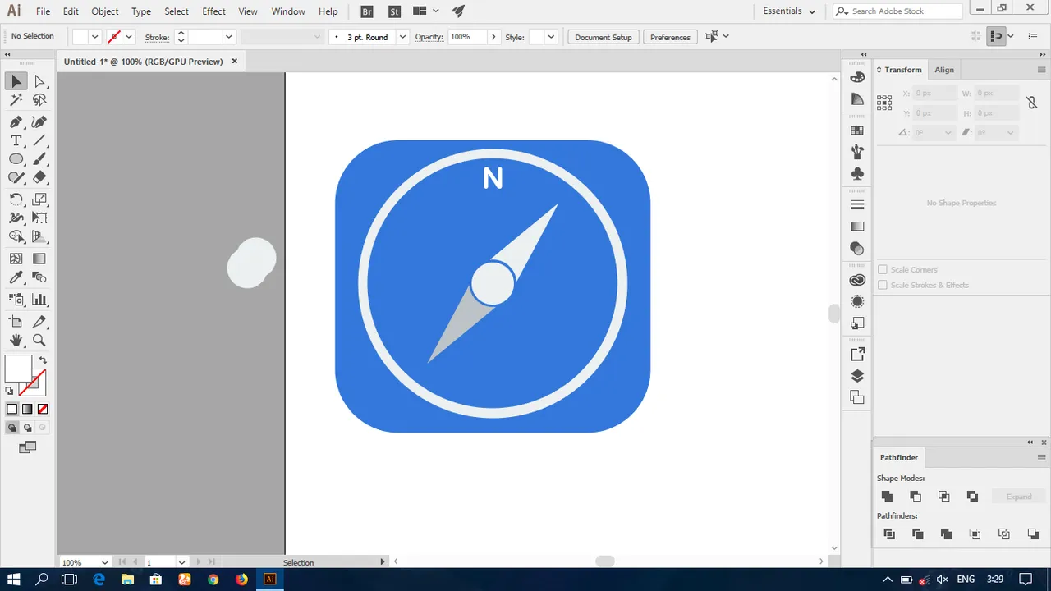Swap fill and stroke colors
Screen dimensions: 1051x591
point(43,360)
